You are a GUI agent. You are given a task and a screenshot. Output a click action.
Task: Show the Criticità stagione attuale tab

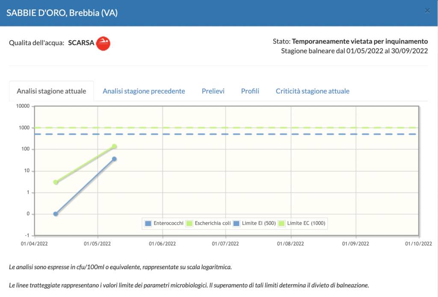coord(312,91)
